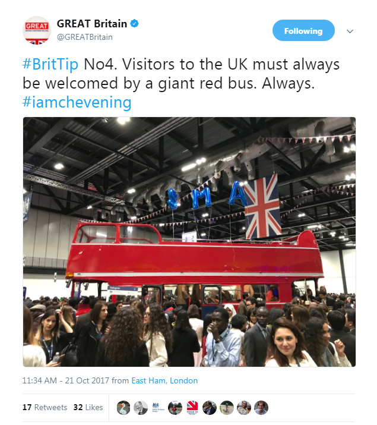The width and height of the screenshot is (377, 425).
Task: Open the British Embassy crest avatar
Action: (x=158, y=408)
